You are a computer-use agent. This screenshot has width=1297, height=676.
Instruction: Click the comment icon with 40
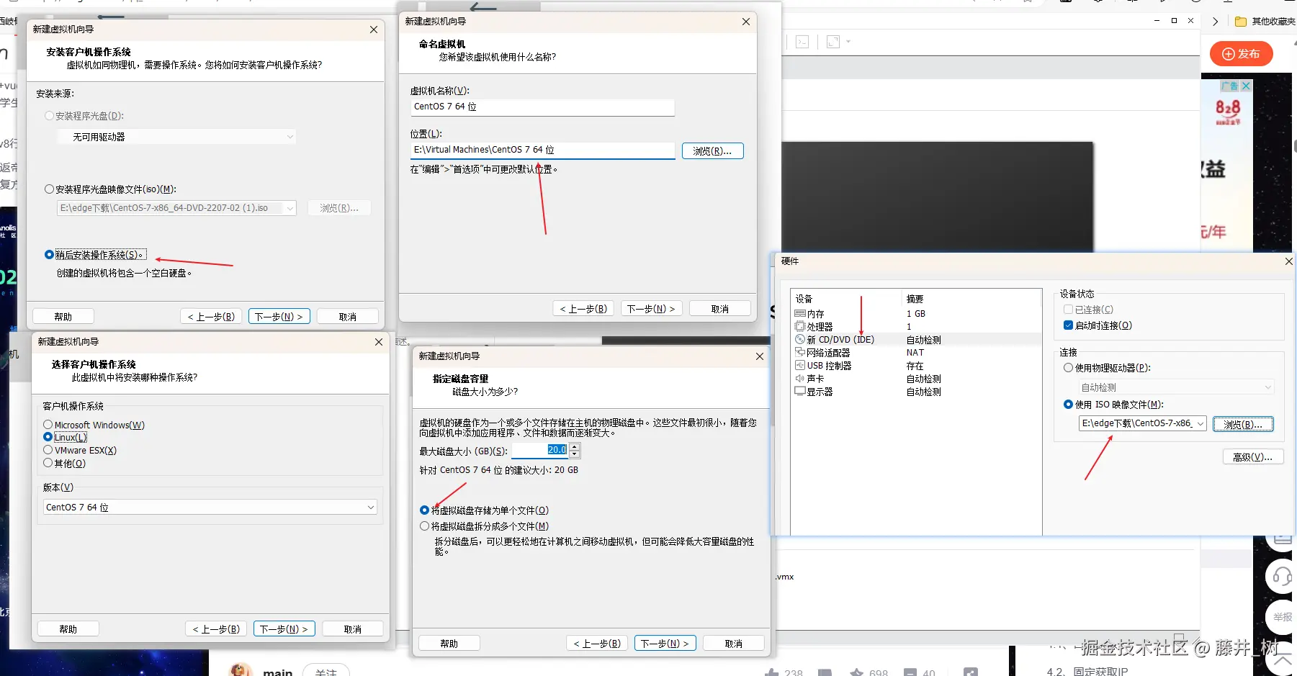(910, 673)
